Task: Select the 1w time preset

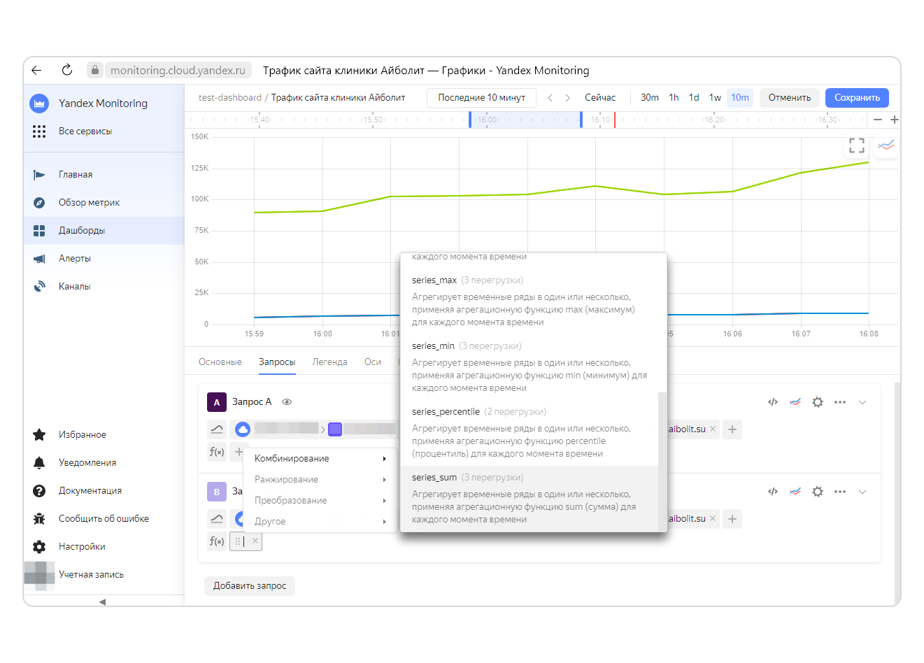Action: pyautogui.click(x=715, y=98)
